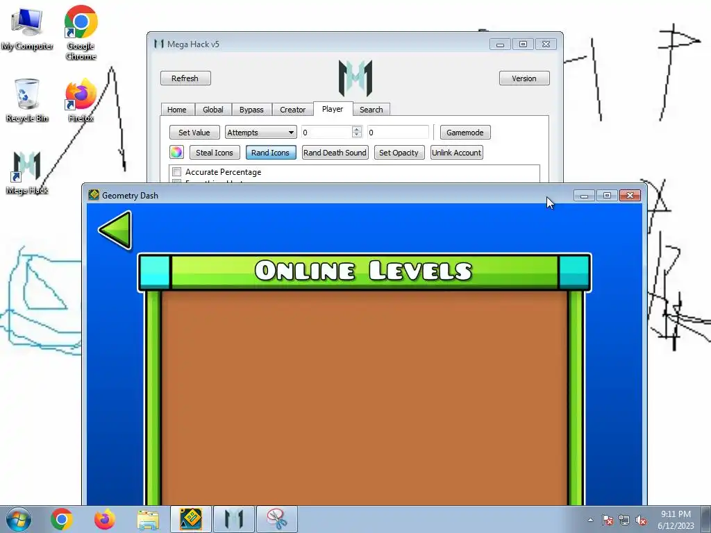Open Snipping Tool from the taskbar
Screen dimensions: 711x533
277,519
